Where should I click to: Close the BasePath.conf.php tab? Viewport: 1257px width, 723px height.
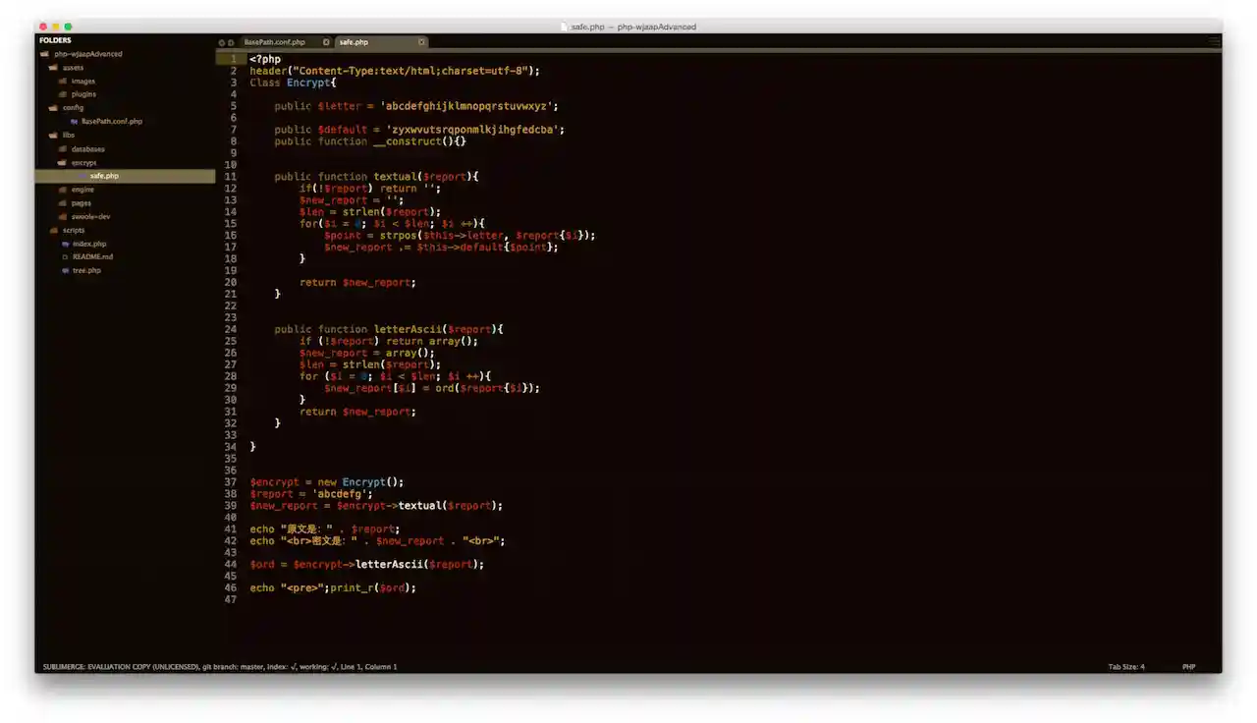point(326,42)
